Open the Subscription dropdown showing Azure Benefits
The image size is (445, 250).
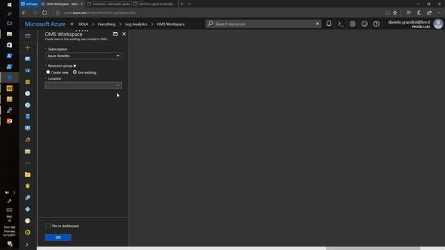pos(83,56)
